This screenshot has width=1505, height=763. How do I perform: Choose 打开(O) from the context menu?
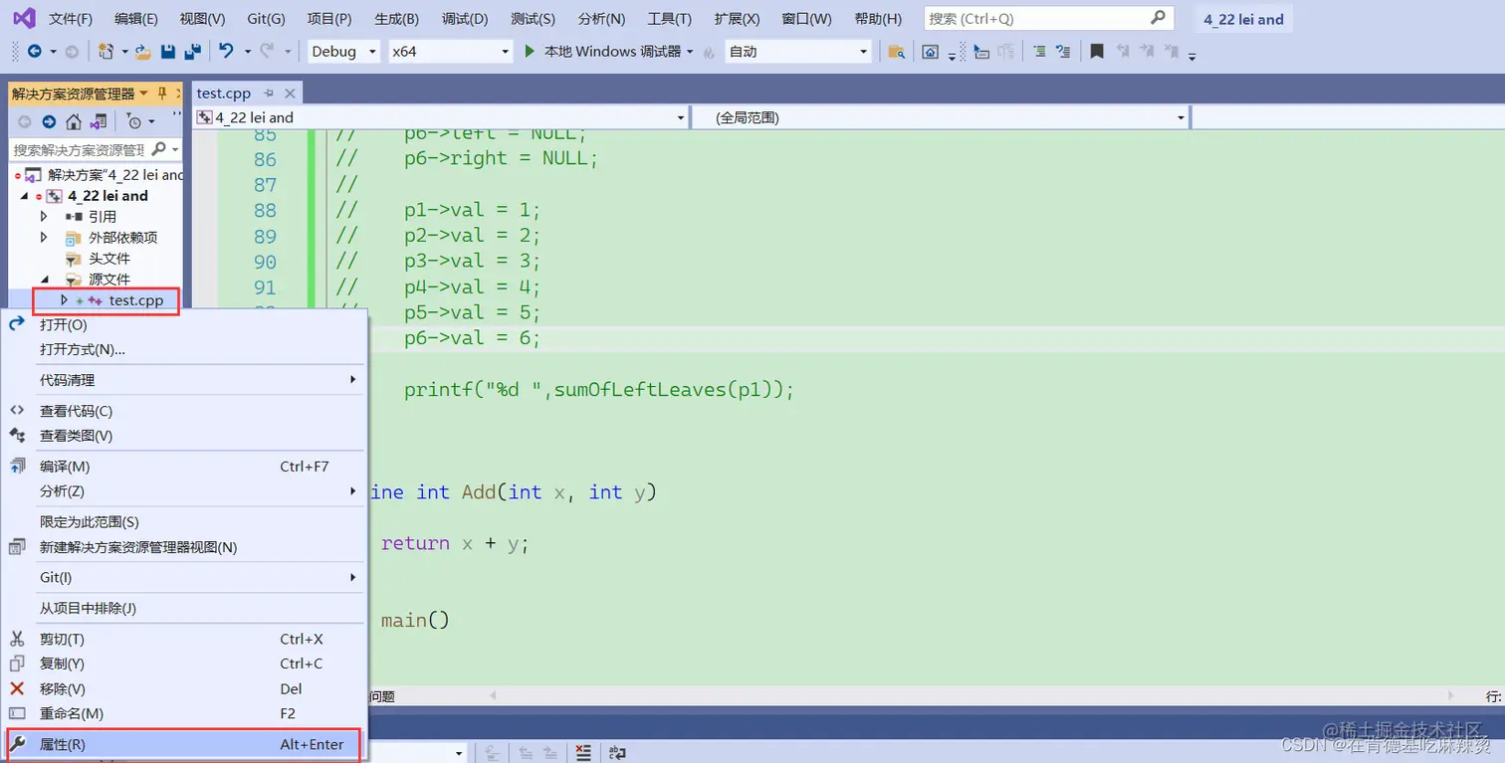185,324
